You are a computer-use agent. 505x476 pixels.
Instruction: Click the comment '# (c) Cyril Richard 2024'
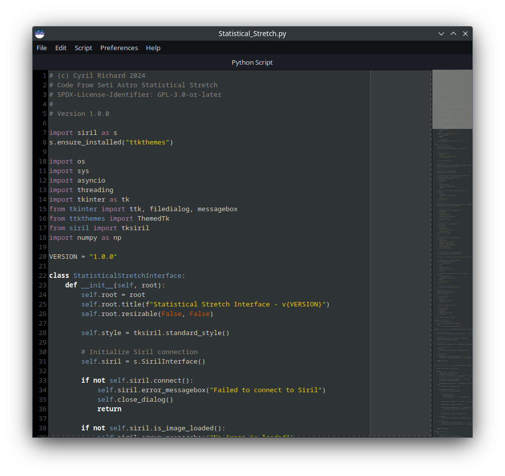(97, 76)
